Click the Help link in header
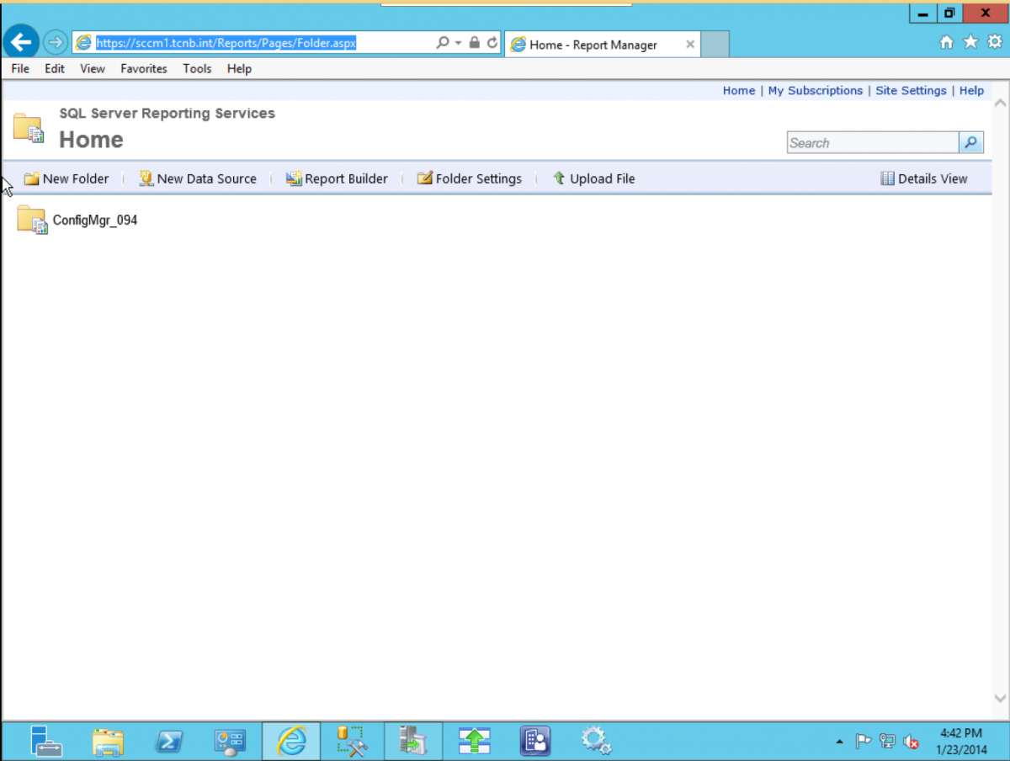The height and width of the screenshot is (761, 1010). [x=971, y=91]
